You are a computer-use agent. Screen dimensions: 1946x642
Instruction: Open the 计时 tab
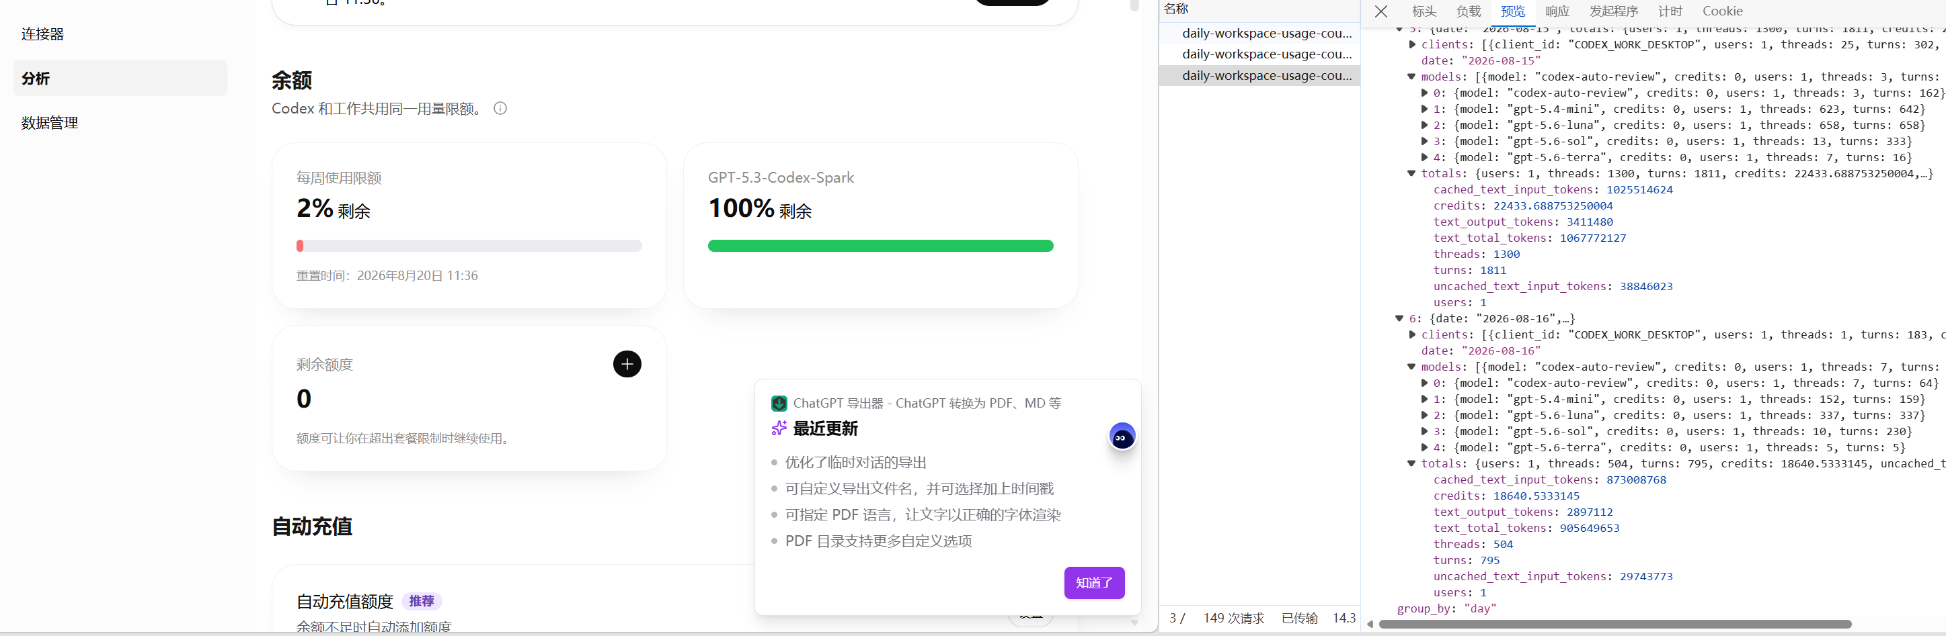coord(1670,11)
